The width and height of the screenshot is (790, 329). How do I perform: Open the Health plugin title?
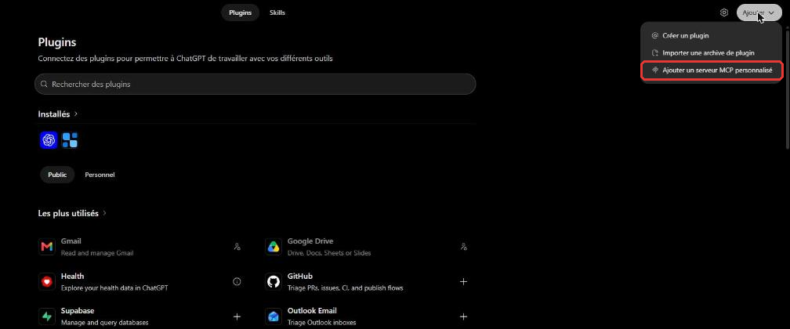click(x=73, y=276)
